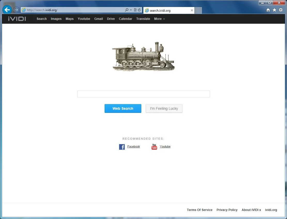Click the page icon in the address bar
Screen dimensions: 287x219
click(x=24, y=10)
